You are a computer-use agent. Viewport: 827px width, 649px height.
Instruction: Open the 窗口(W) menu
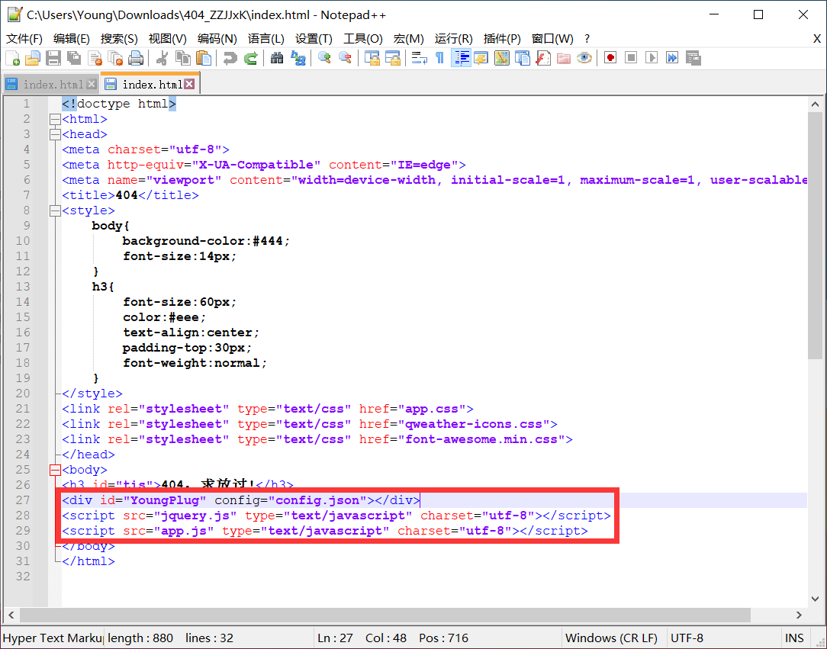pyautogui.click(x=552, y=39)
